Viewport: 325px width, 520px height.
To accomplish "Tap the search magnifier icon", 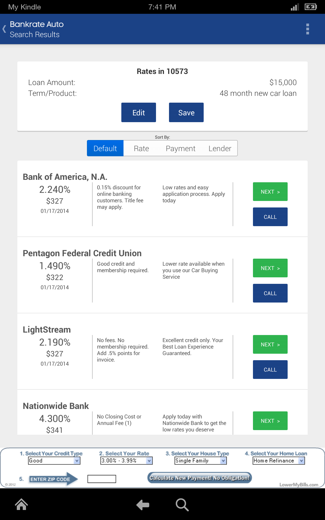I will [182, 505].
